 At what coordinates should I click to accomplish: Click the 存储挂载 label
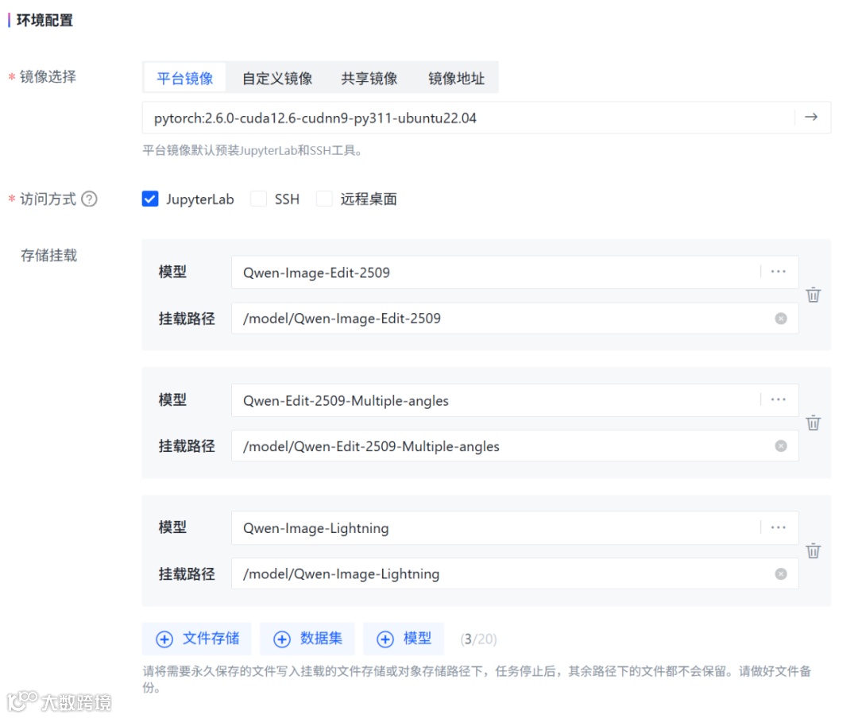tap(48, 255)
